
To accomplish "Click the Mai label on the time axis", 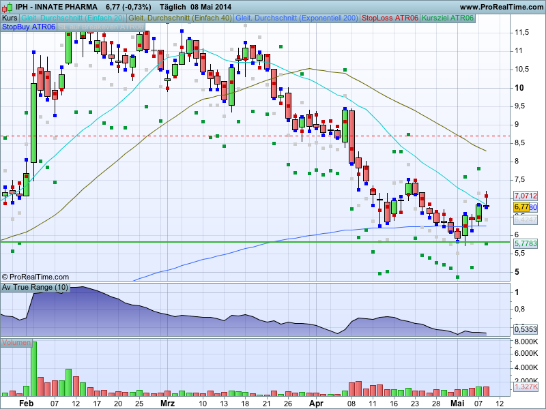I will [457, 403].
